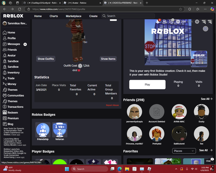Open Tammikas Rev profile at sidebar top
Viewport: 216px width, 173px height.
(x=15, y=23)
